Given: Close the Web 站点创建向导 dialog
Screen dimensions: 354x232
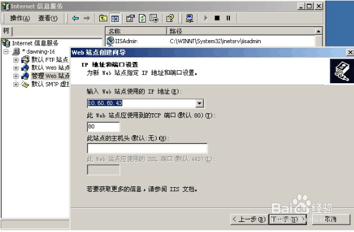Looking at the screenshot, I should [350, 53].
